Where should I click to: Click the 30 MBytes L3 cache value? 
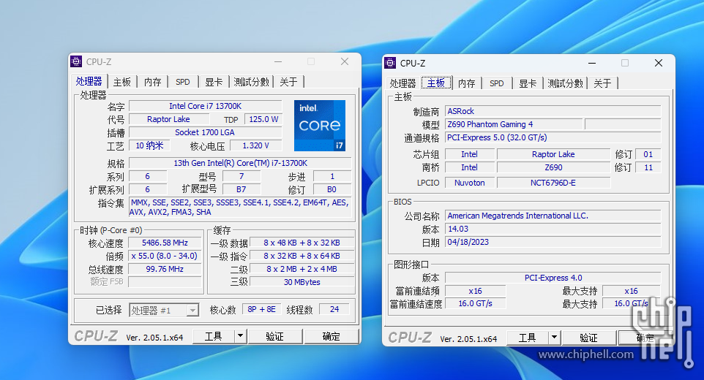coord(302,282)
